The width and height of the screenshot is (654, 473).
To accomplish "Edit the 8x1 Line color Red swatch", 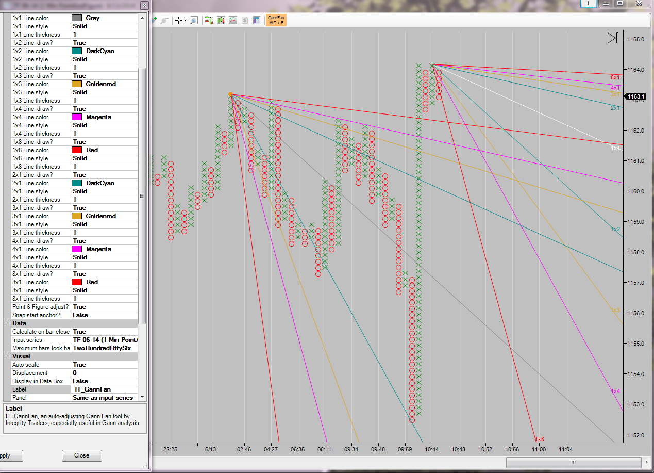I will point(77,282).
